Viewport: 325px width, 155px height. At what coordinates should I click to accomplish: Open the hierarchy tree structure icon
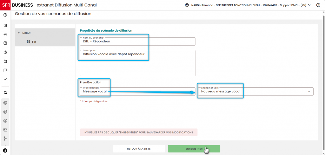point(5,139)
